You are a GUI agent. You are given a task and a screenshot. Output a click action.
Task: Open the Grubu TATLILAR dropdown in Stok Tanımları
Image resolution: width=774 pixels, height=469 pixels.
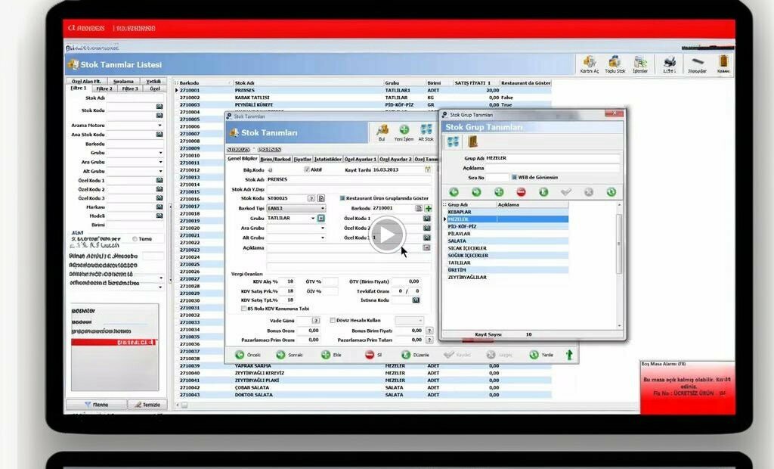[313, 218]
